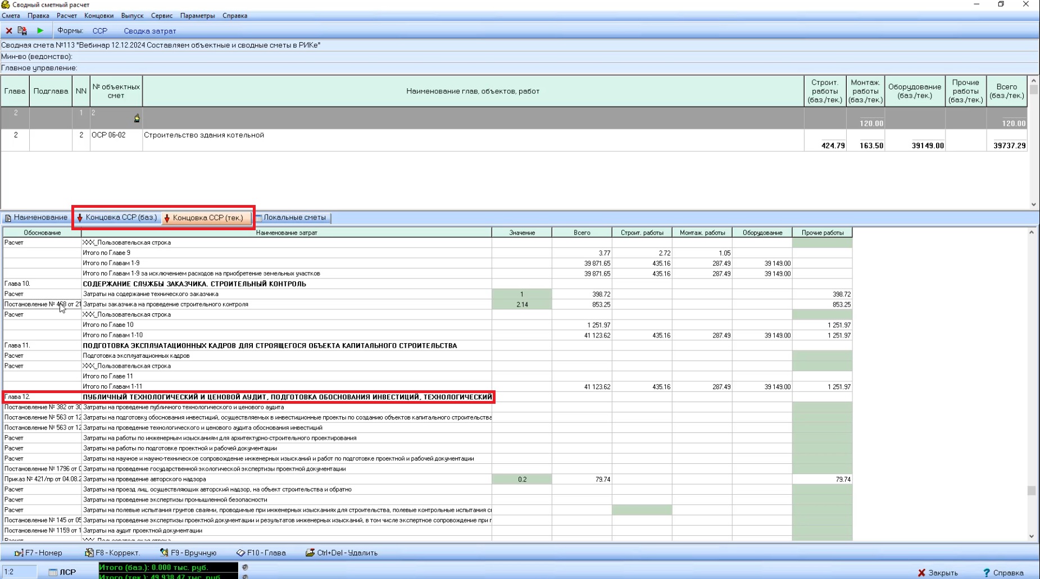Click the Справка button in the bottom bar
This screenshot has height=579, width=1040.
(x=1003, y=573)
